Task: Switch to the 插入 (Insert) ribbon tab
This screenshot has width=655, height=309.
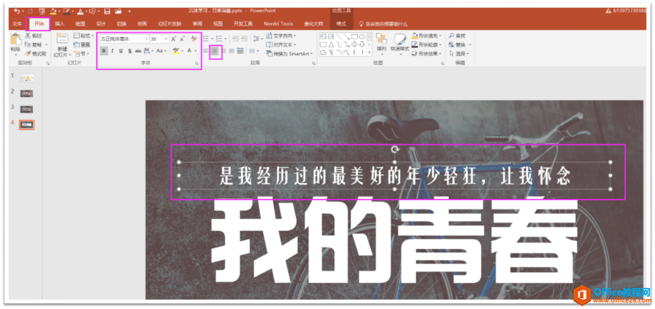Action: [x=60, y=23]
